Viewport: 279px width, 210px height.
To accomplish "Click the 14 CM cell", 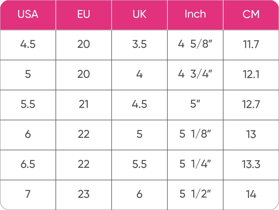I will (x=251, y=194).
